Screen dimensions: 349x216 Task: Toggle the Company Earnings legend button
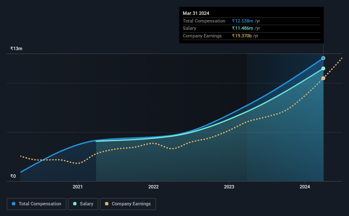point(128,204)
